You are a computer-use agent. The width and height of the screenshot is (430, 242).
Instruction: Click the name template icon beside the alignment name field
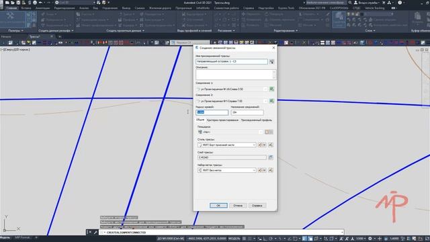[x=271, y=62]
